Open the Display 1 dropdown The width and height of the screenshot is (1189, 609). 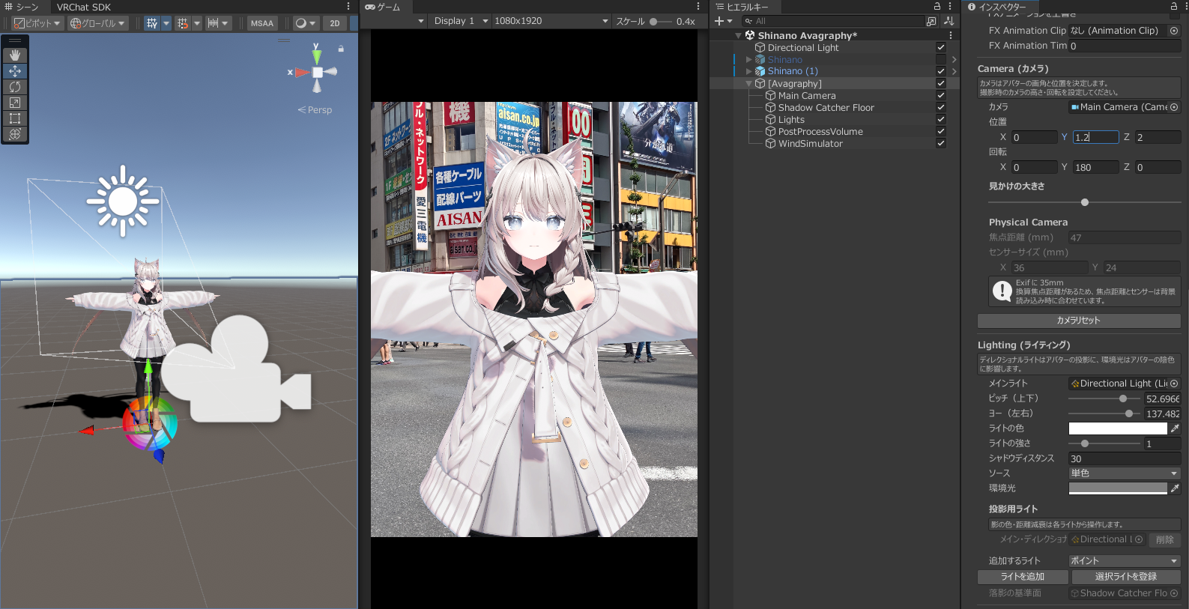click(461, 21)
